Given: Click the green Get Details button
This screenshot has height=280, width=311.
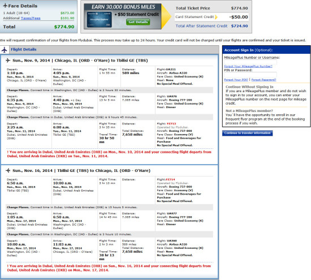Looking at the screenshot, I should pos(138,22).
